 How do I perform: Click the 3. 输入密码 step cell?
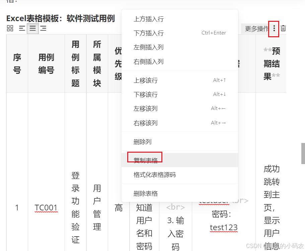tap(175, 226)
